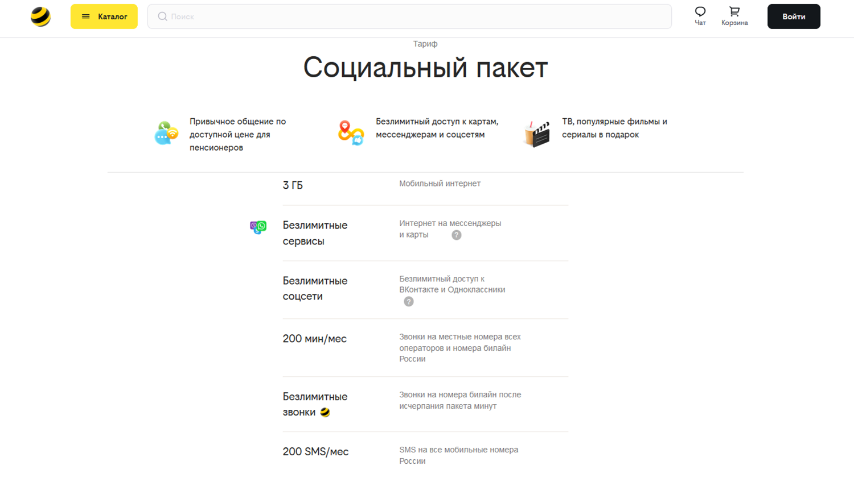
Task: Click the Beeline bee icon next to Безлимитные звонки
Action: coord(325,413)
